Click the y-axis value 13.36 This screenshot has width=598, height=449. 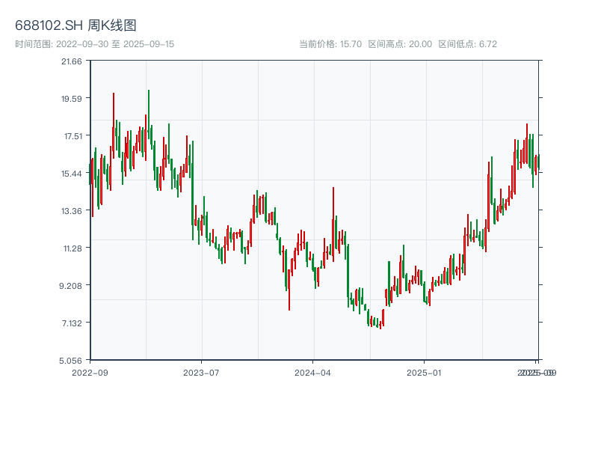[x=71, y=211]
